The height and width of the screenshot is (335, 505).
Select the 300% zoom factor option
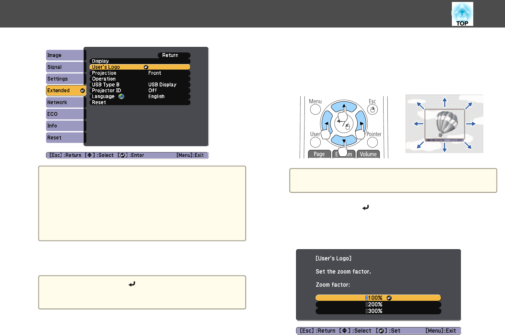(x=378, y=311)
